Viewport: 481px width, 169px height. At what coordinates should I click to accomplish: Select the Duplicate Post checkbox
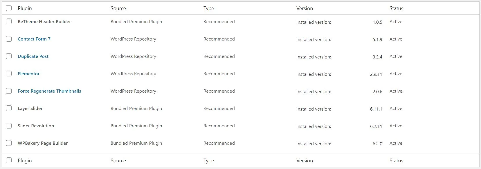click(x=9, y=56)
